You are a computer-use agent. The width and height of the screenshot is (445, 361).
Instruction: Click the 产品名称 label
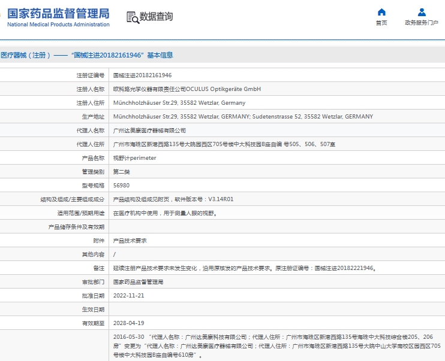pos(93,158)
